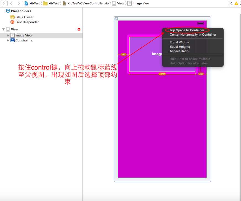Choose Equal Widths constraint
241x201 pixels.
pyautogui.click(x=179, y=42)
